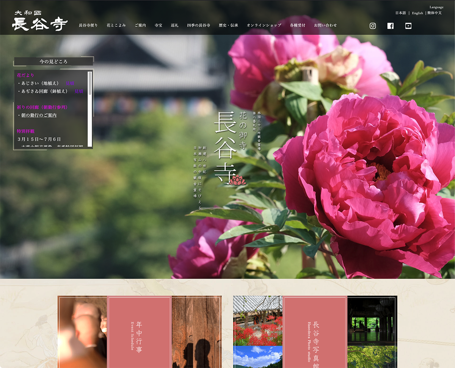Click the pink lotus emblem beside 長谷寺 title

(x=238, y=180)
